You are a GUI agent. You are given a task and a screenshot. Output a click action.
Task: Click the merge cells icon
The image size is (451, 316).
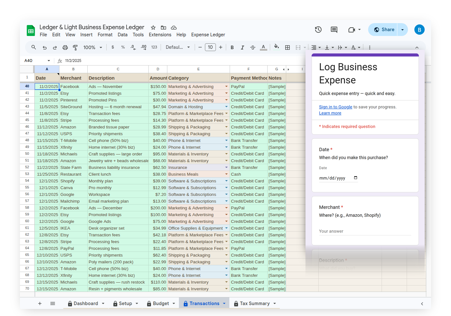(x=298, y=48)
